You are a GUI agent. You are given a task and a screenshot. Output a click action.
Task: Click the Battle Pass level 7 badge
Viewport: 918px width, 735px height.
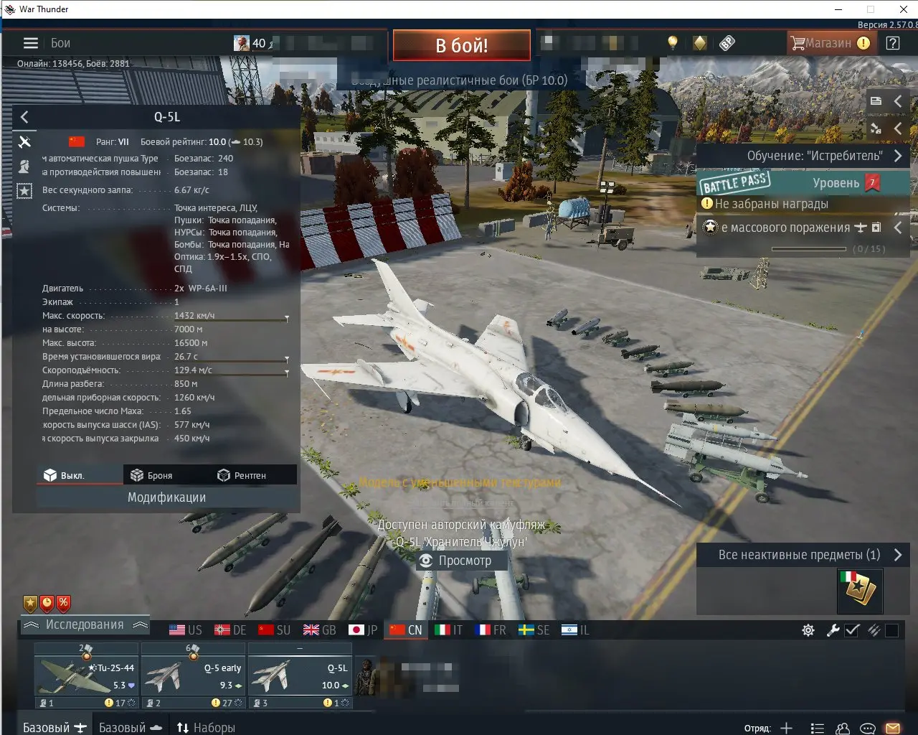[x=872, y=183]
